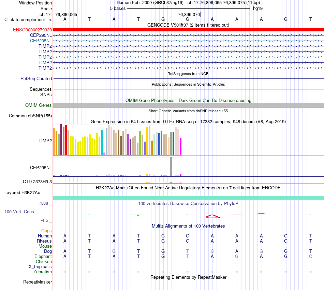Click the RepeatMasker track label
The image size is (324, 290).
tap(38, 282)
